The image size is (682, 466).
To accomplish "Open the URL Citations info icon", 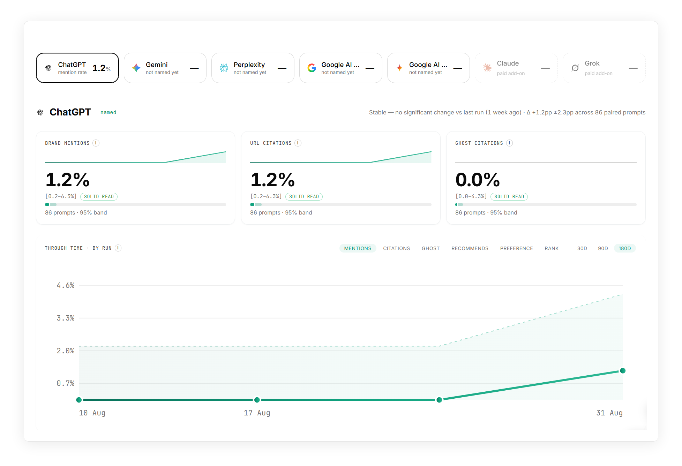I will (298, 143).
